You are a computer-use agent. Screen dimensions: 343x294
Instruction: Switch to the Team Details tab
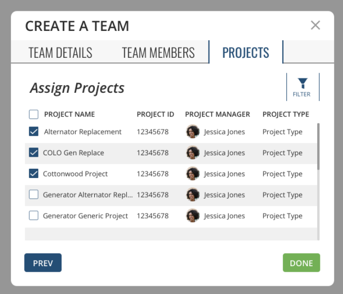coord(60,53)
